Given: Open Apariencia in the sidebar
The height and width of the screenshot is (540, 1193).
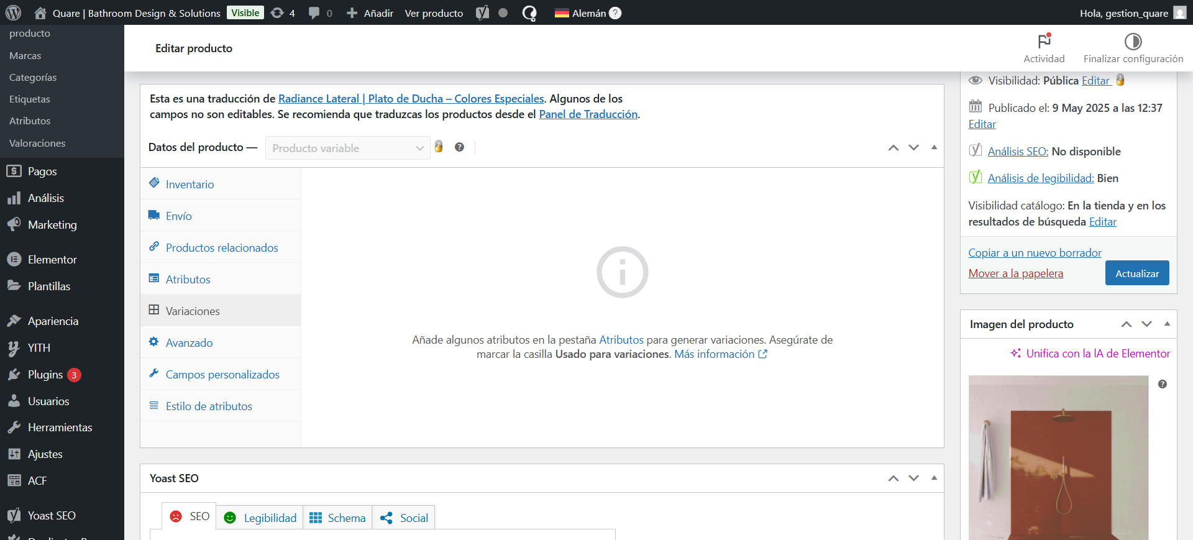Looking at the screenshot, I should [62, 321].
